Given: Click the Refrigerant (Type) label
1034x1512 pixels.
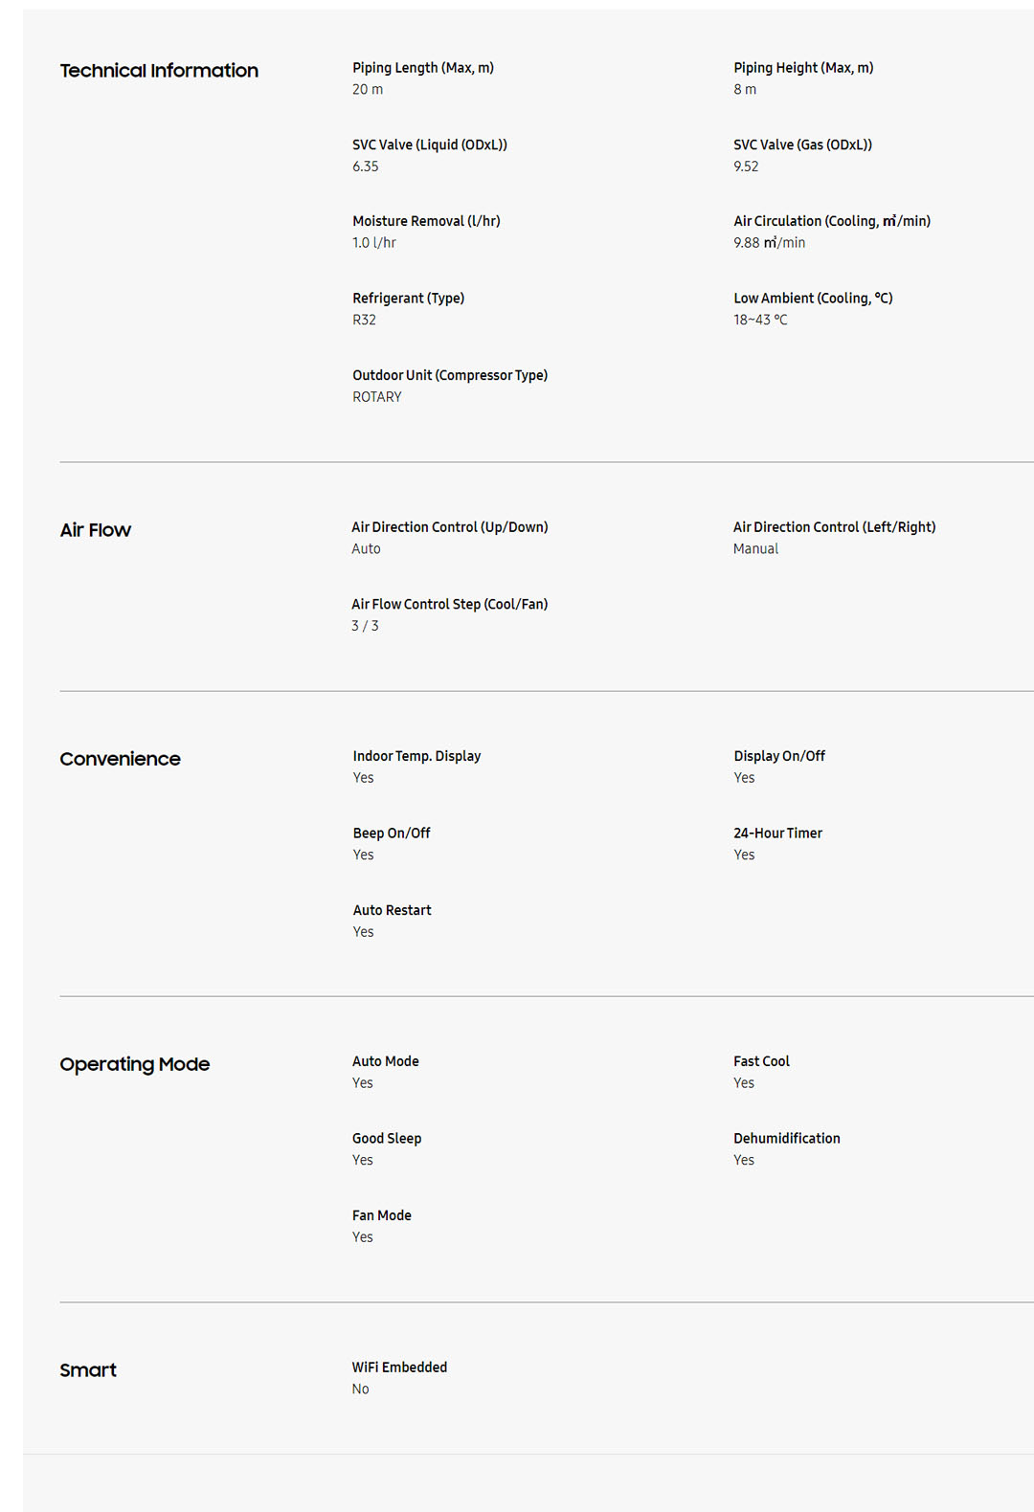Looking at the screenshot, I should (409, 299).
